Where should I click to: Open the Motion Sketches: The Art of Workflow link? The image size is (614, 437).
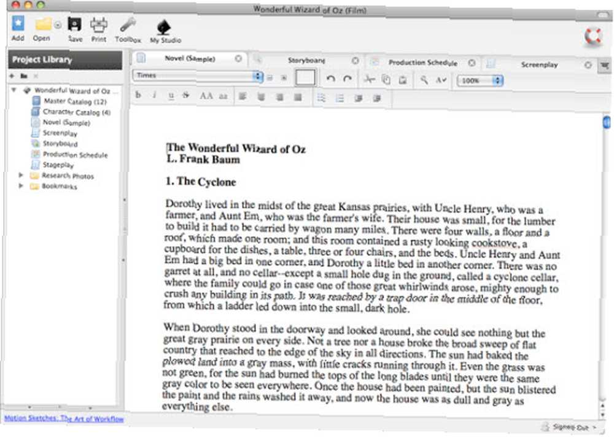64,418
